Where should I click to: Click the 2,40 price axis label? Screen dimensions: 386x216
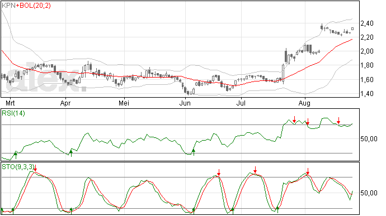point(367,23)
